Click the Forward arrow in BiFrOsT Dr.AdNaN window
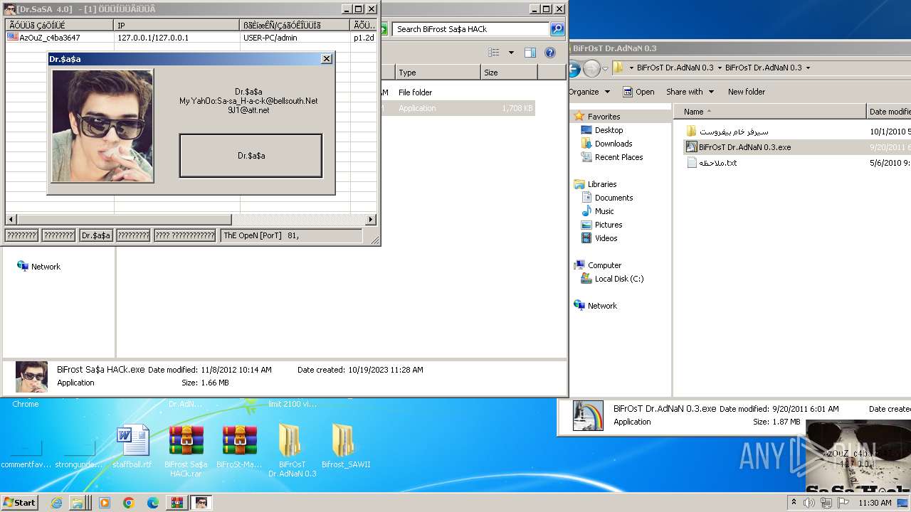911x512 pixels. [591, 68]
